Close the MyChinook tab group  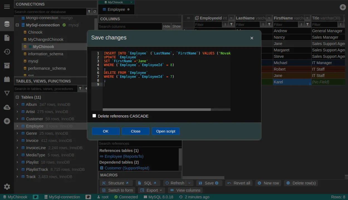131,2
